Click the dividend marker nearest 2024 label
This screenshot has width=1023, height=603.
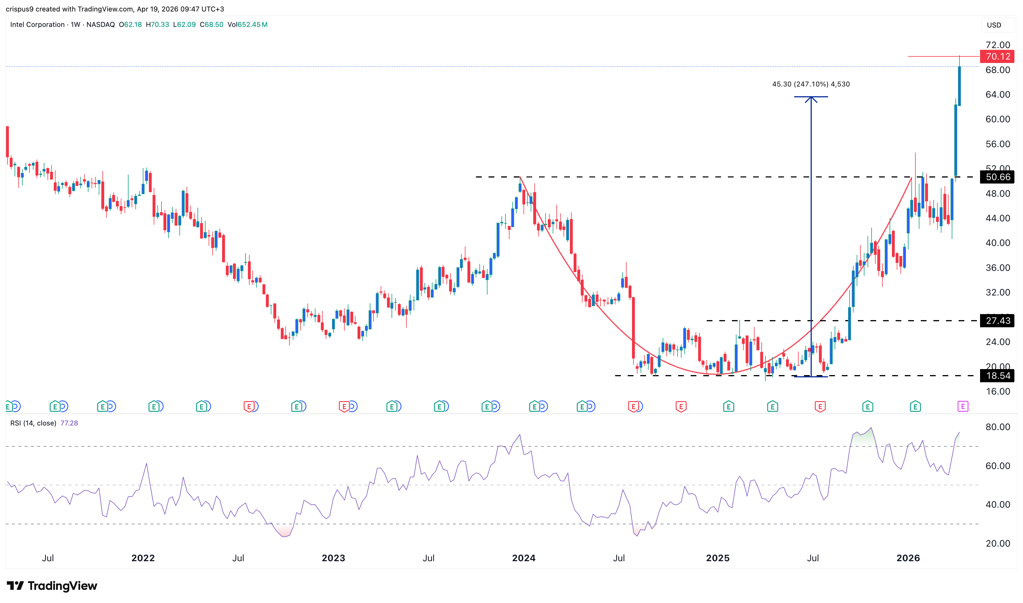543,406
